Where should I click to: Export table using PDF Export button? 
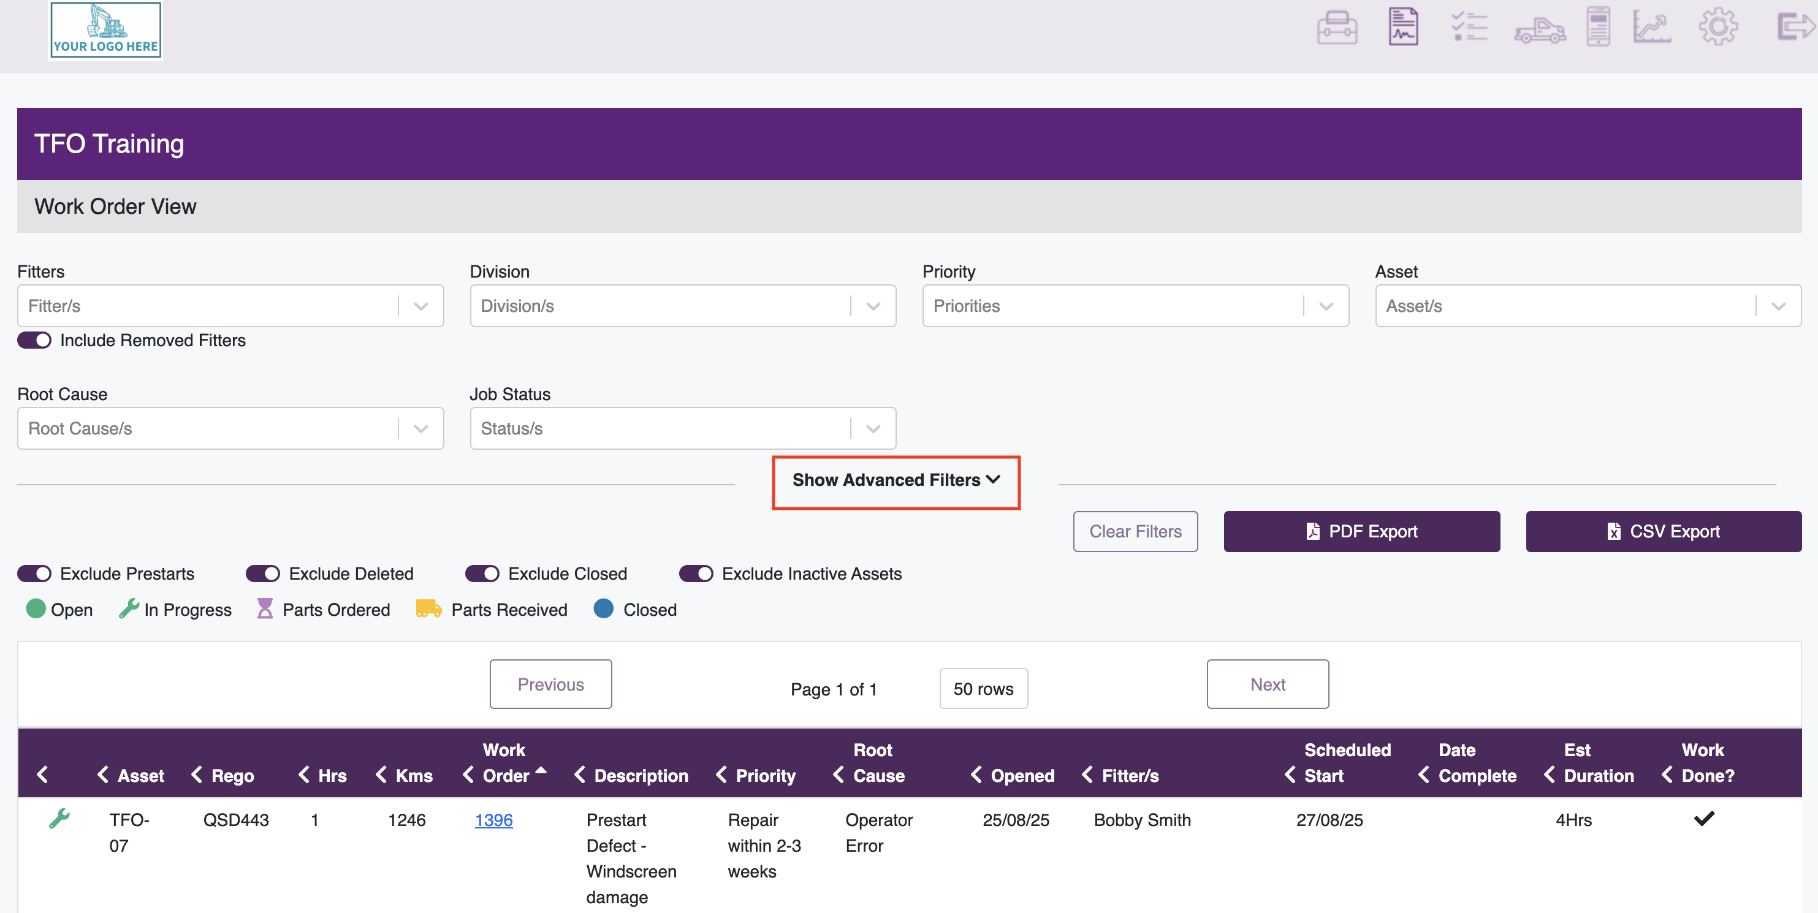(1361, 531)
